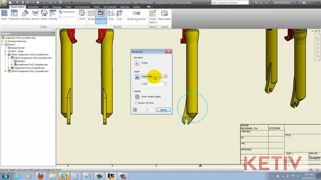
Task: Click the Profile boundary selector icon
Action: tap(137, 63)
